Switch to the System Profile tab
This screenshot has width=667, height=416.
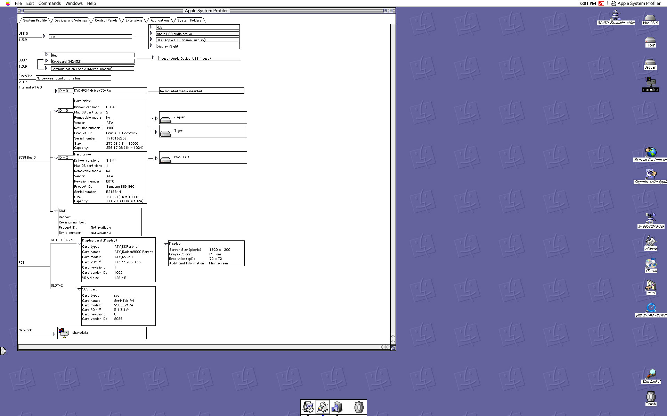point(35,20)
